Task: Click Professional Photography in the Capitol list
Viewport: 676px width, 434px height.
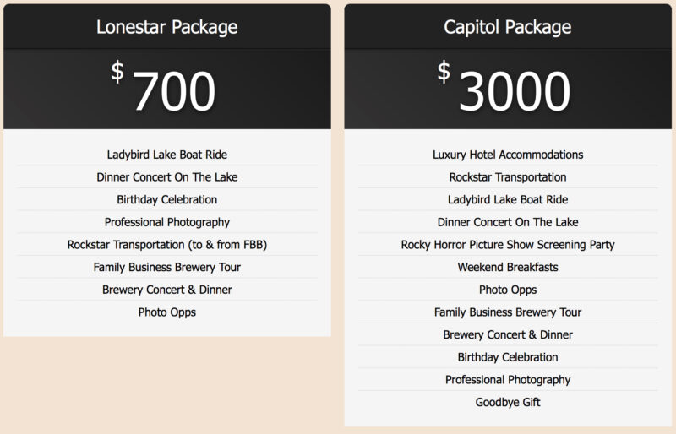Action: point(507,380)
